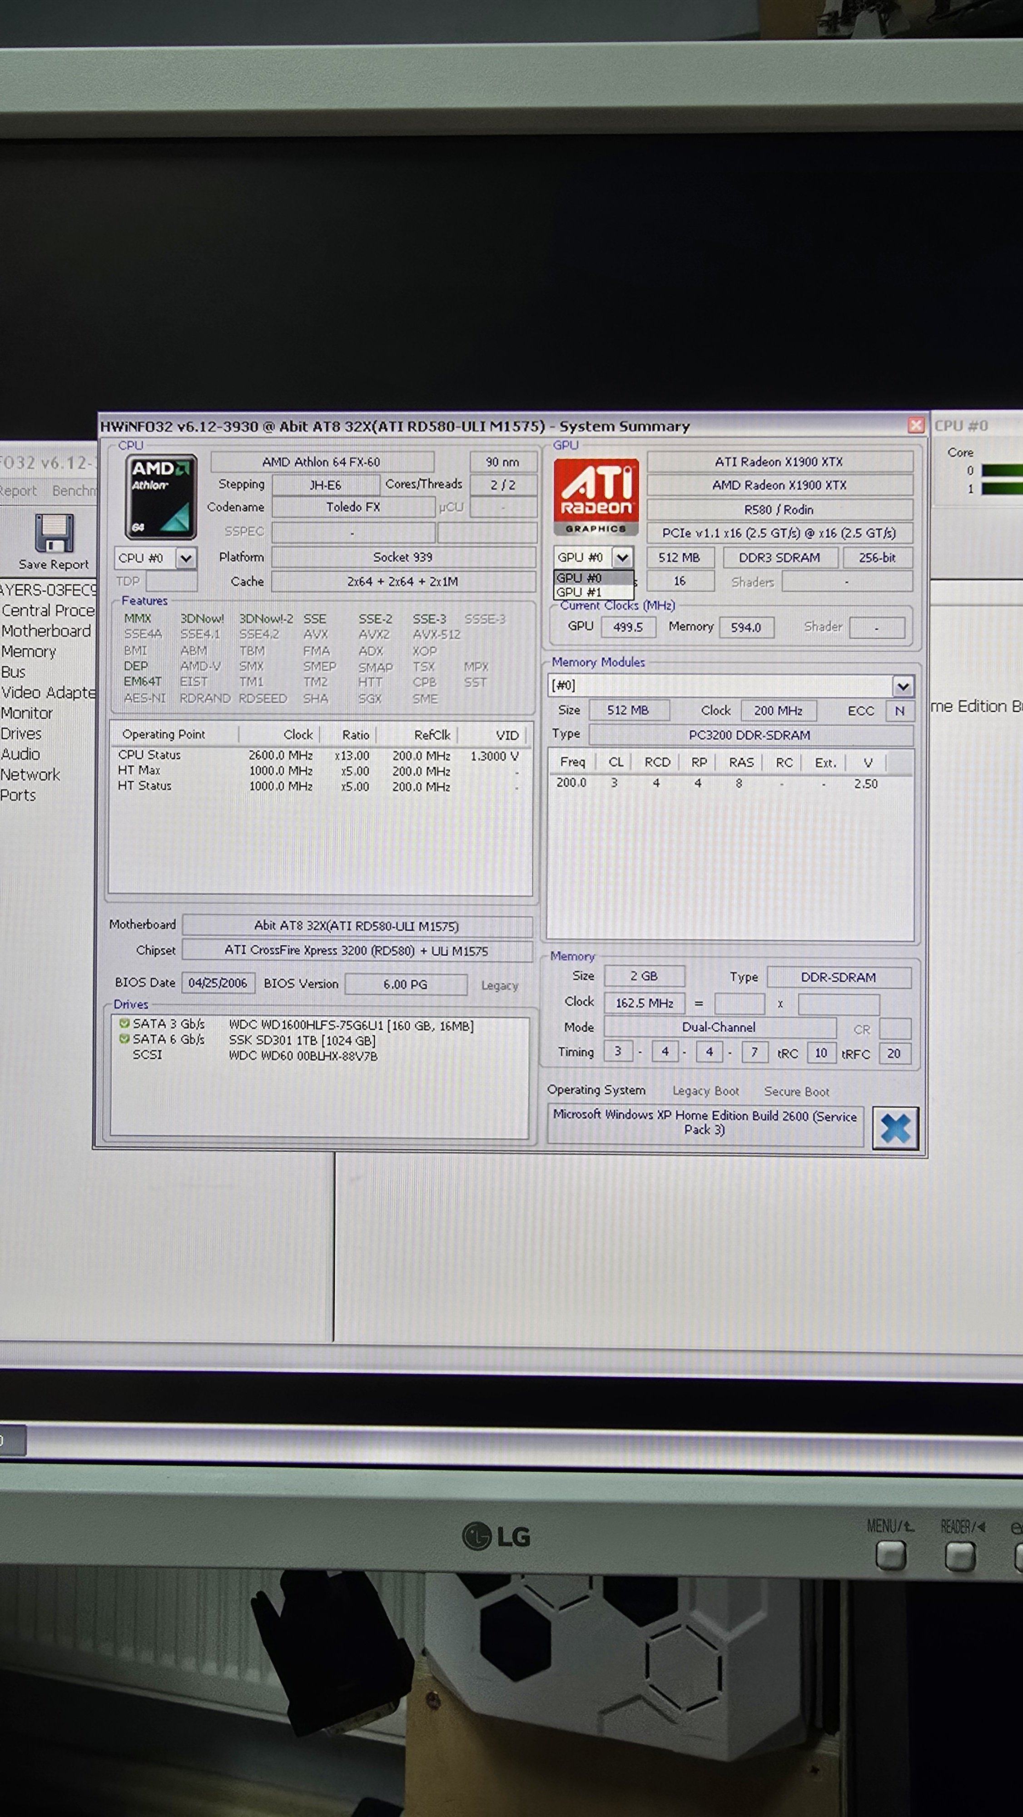Image resolution: width=1023 pixels, height=1817 pixels.
Task: Open the Benchmark menu
Action: pos(74,491)
